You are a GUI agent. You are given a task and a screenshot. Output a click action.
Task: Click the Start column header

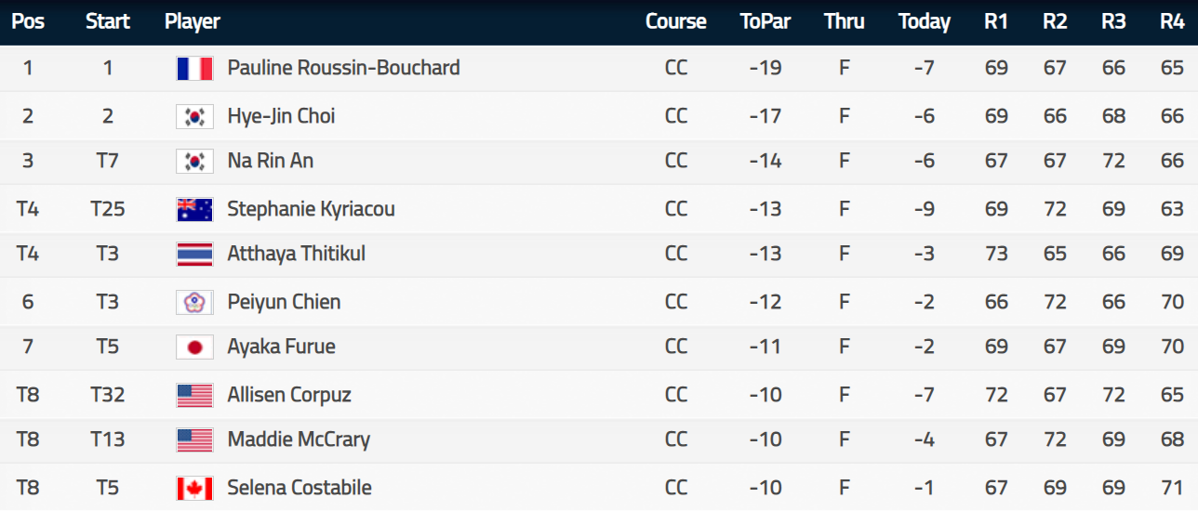[108, 21]
